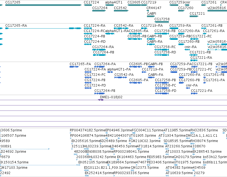
Task: Select the cnir-PA protein feature
Action: click(188, 88)
